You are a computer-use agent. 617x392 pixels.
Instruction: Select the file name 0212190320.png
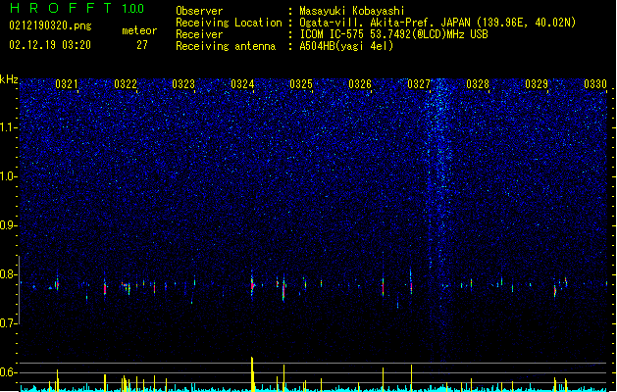point(50,25)
